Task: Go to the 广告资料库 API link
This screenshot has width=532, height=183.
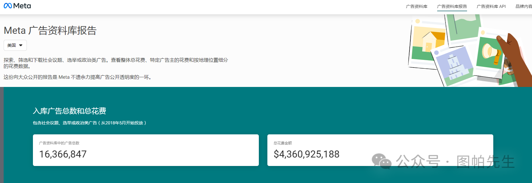Action: tap(491, 6)
